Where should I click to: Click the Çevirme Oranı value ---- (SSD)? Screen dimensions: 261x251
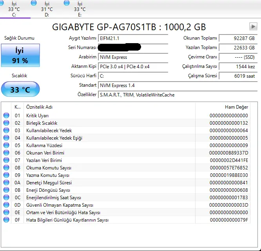(x=238, y=57)
